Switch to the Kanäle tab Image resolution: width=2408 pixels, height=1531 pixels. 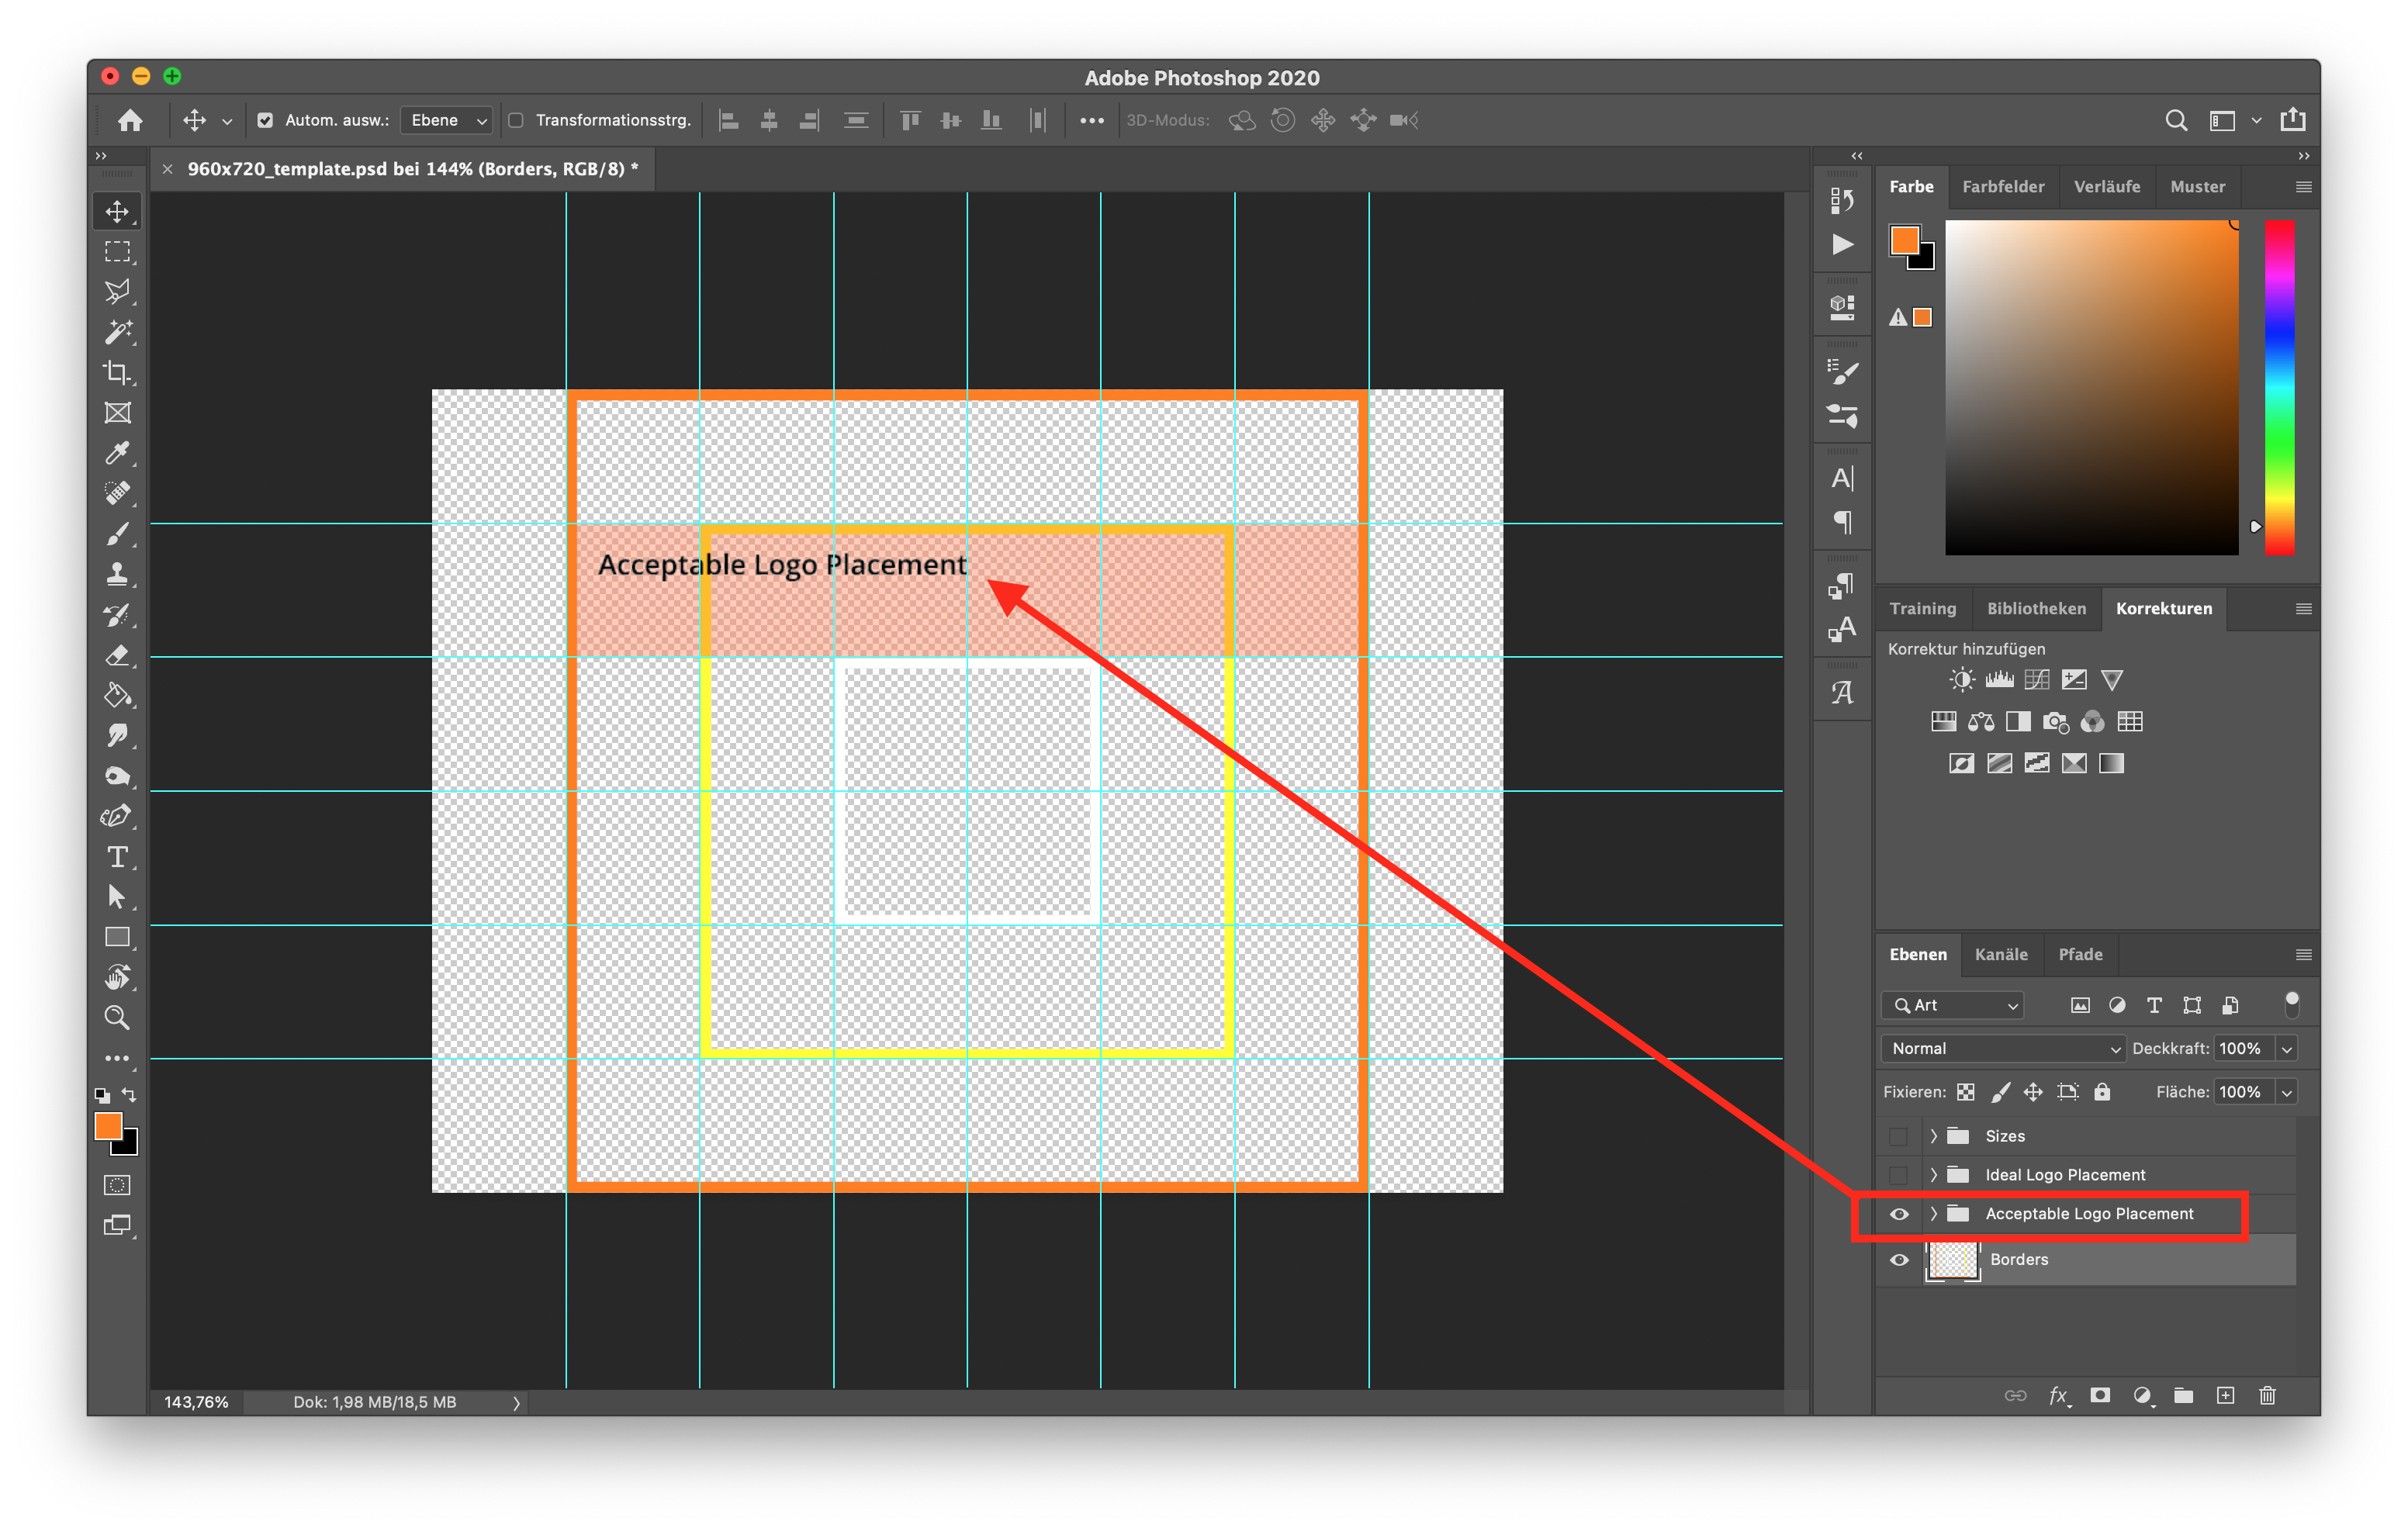2001,954
